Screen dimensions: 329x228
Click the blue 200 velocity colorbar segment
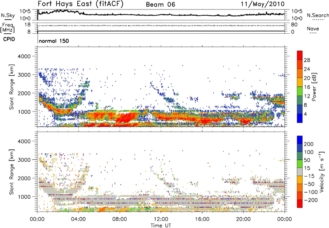click(300, 140)
